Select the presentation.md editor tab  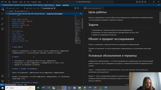click(x=48, y=8)
